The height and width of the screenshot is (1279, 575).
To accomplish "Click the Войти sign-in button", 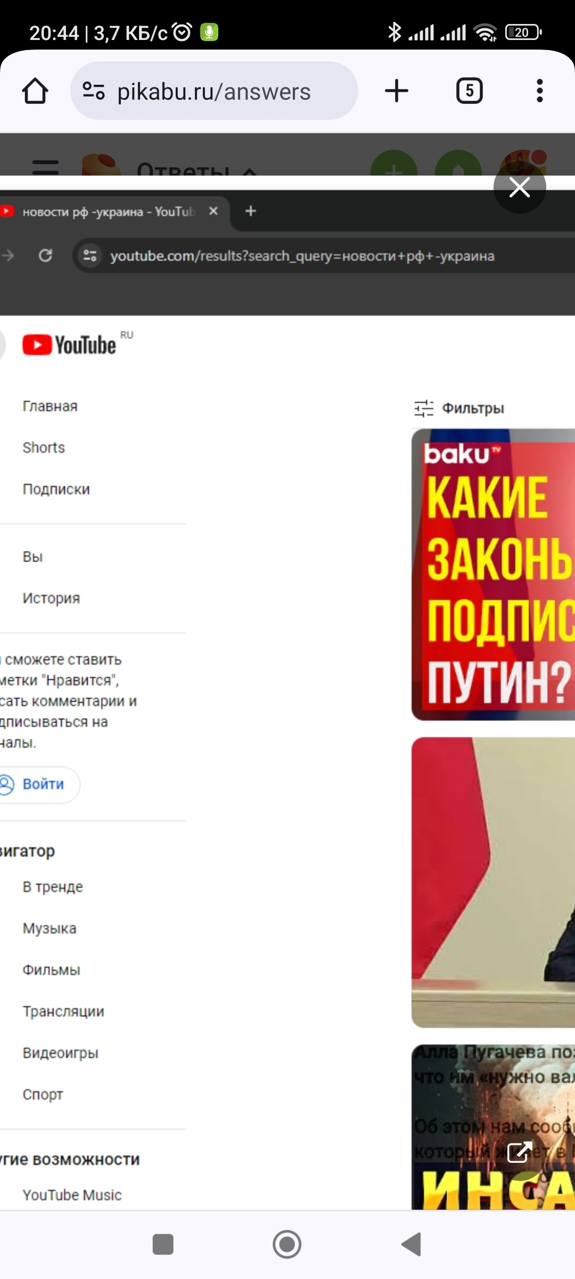I will click(x=37, y=784).
